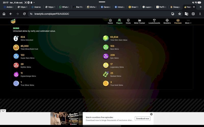The width and height of the screenshot is (204, 127).
Task: Select the 63,834 gem value text
Action: (x=114, y=37)
